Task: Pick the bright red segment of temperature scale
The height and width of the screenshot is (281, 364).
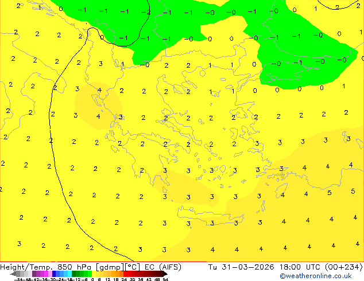Action: pyautogui.click(x=125, y=274)
